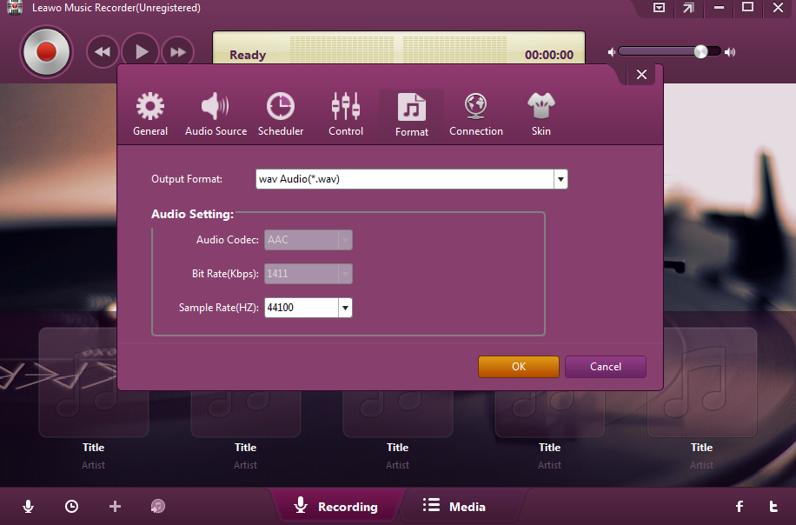Switch to Audio Source tab

pos(216,114)
